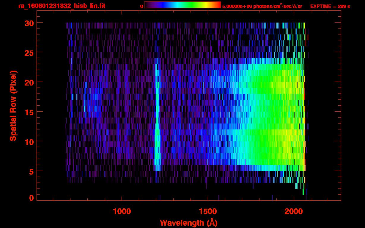Click the Wavelength (Å) axis label

(x=189, y=223)
